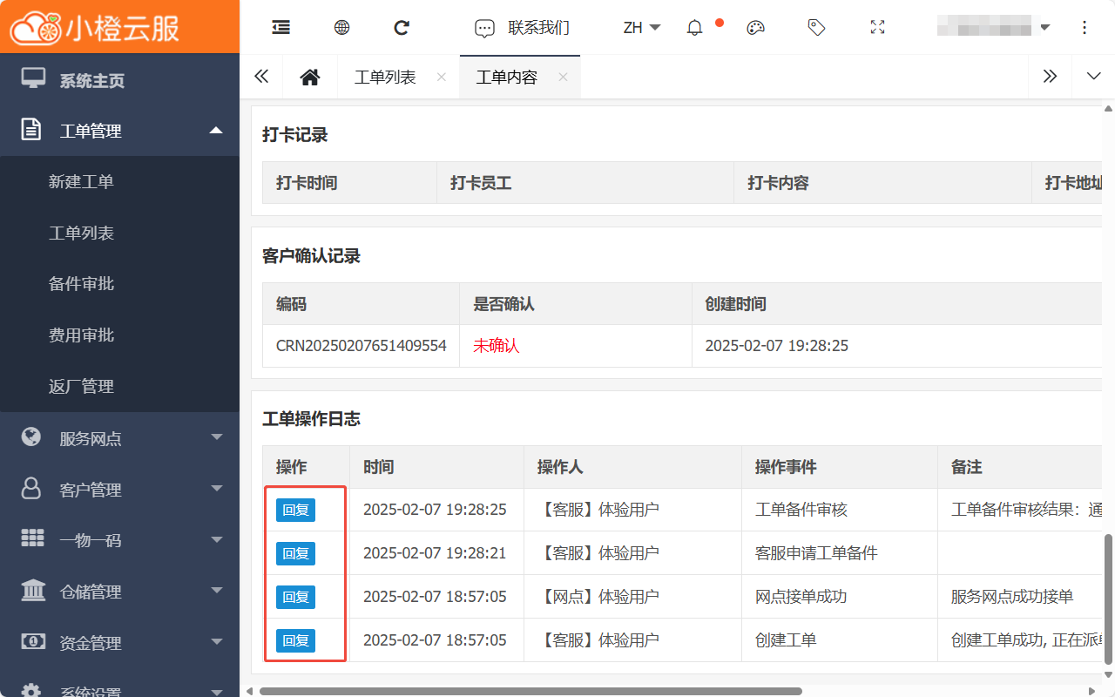The image size is (1115, 697).
Task: Click the gear icon for 系统设置
Action: pyautogui.click(x=32, y=690)
